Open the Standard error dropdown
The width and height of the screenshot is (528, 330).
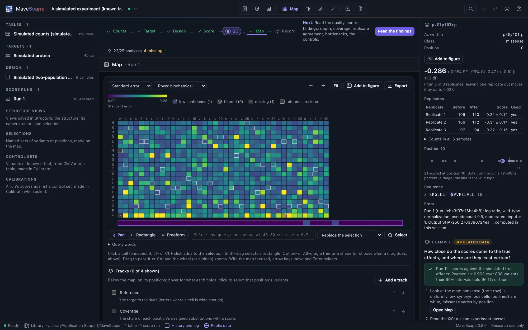coord(130,86)
